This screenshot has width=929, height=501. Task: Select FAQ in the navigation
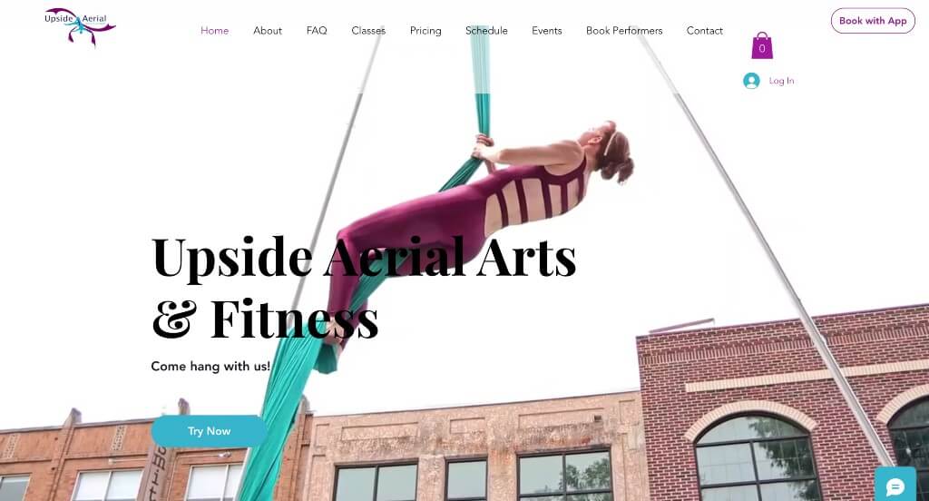coord(317,30)
